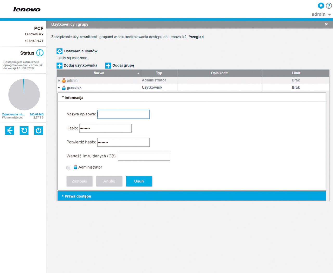Click the grzesiek user avatar icon
Viewport: 333px width, 273px height.
point(64,88)
